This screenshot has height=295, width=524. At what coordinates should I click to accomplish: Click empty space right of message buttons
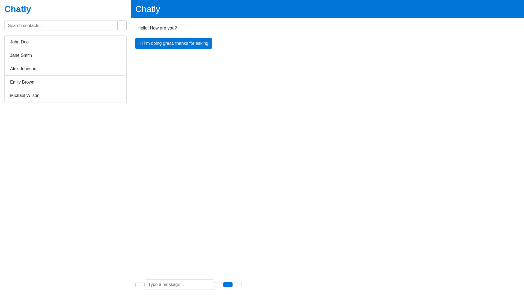tap(382, 285)
